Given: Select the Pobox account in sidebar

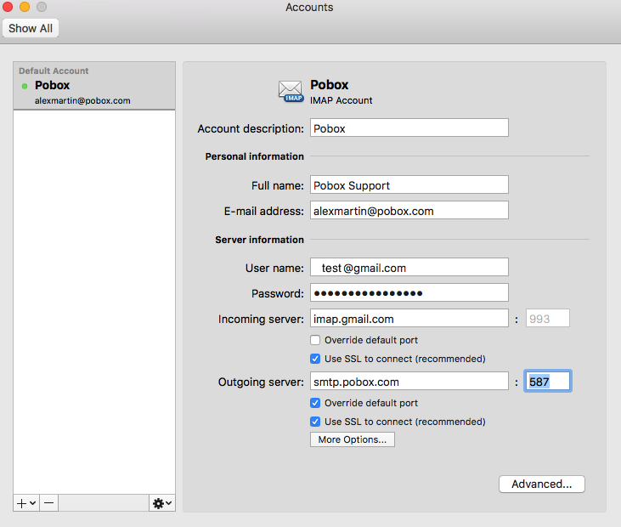Looking at the screenshot, I should (94, 86).
